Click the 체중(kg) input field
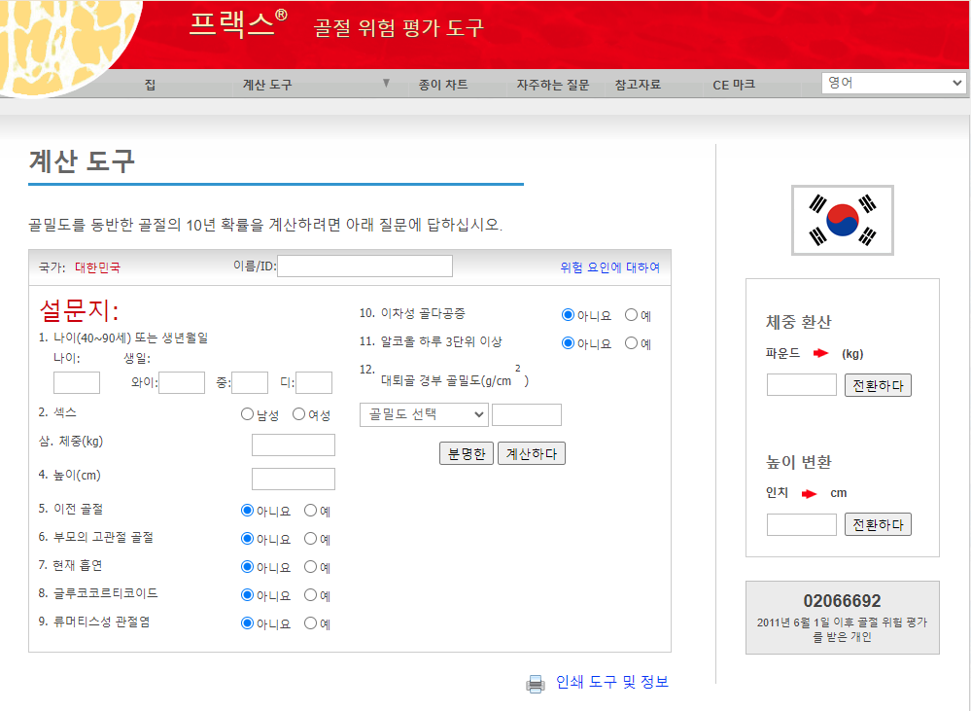 [x=294, y=445]
